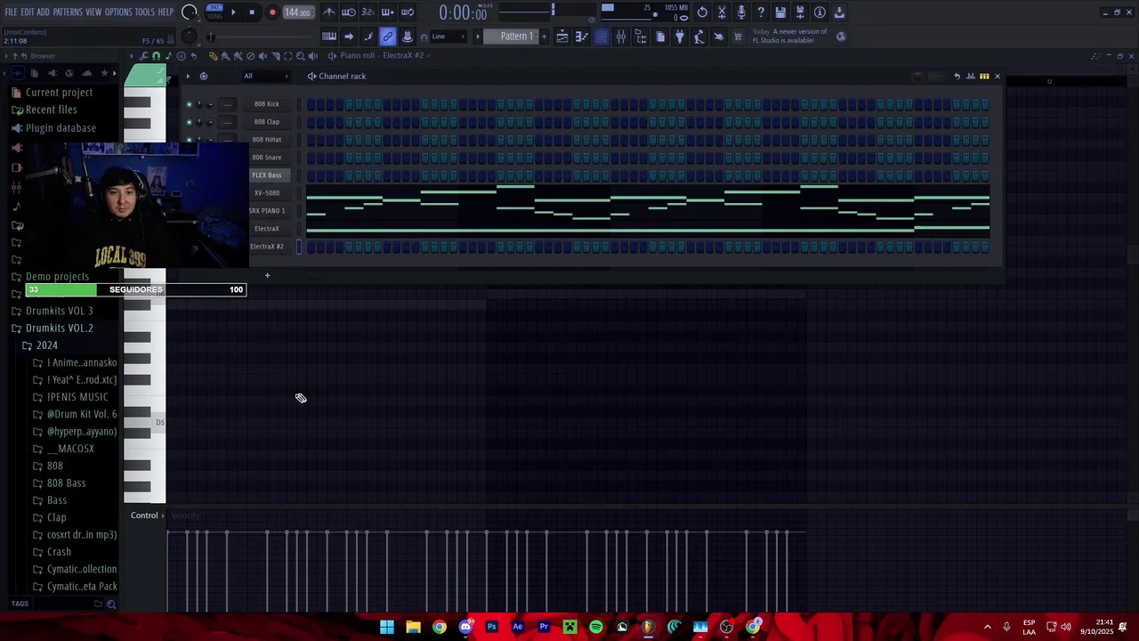Switch to PAT pattern mode
The height and width of the screenshot is (641, 1139).
click(x=214, y=8)
